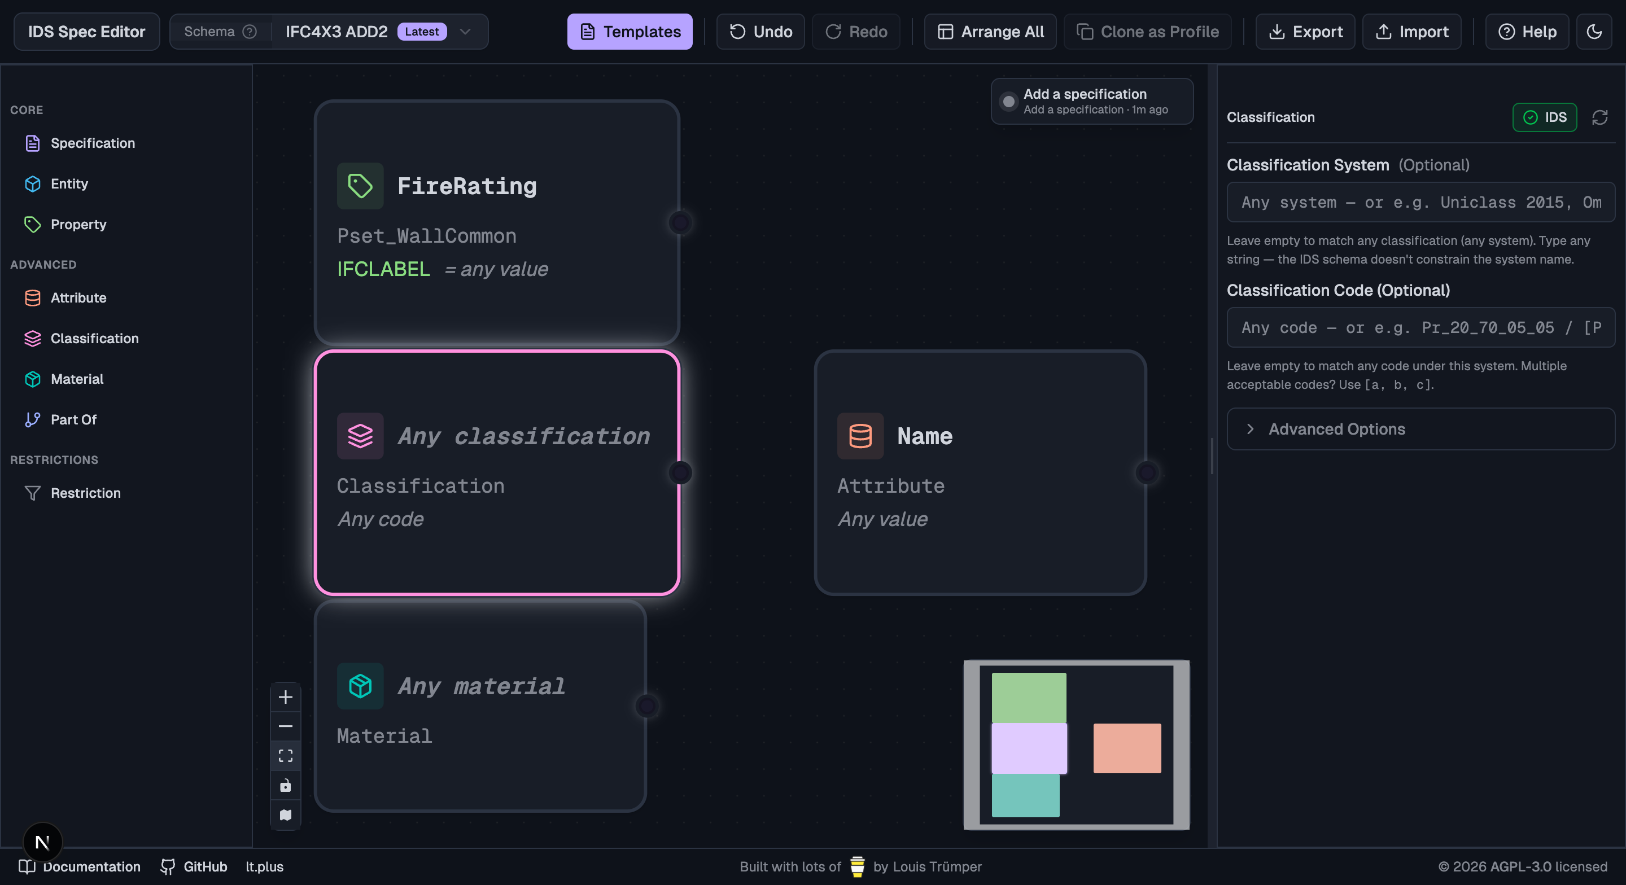Click the lavender classification block in minimap
The image size is (1626, 885).
[x=1029, y=748]
